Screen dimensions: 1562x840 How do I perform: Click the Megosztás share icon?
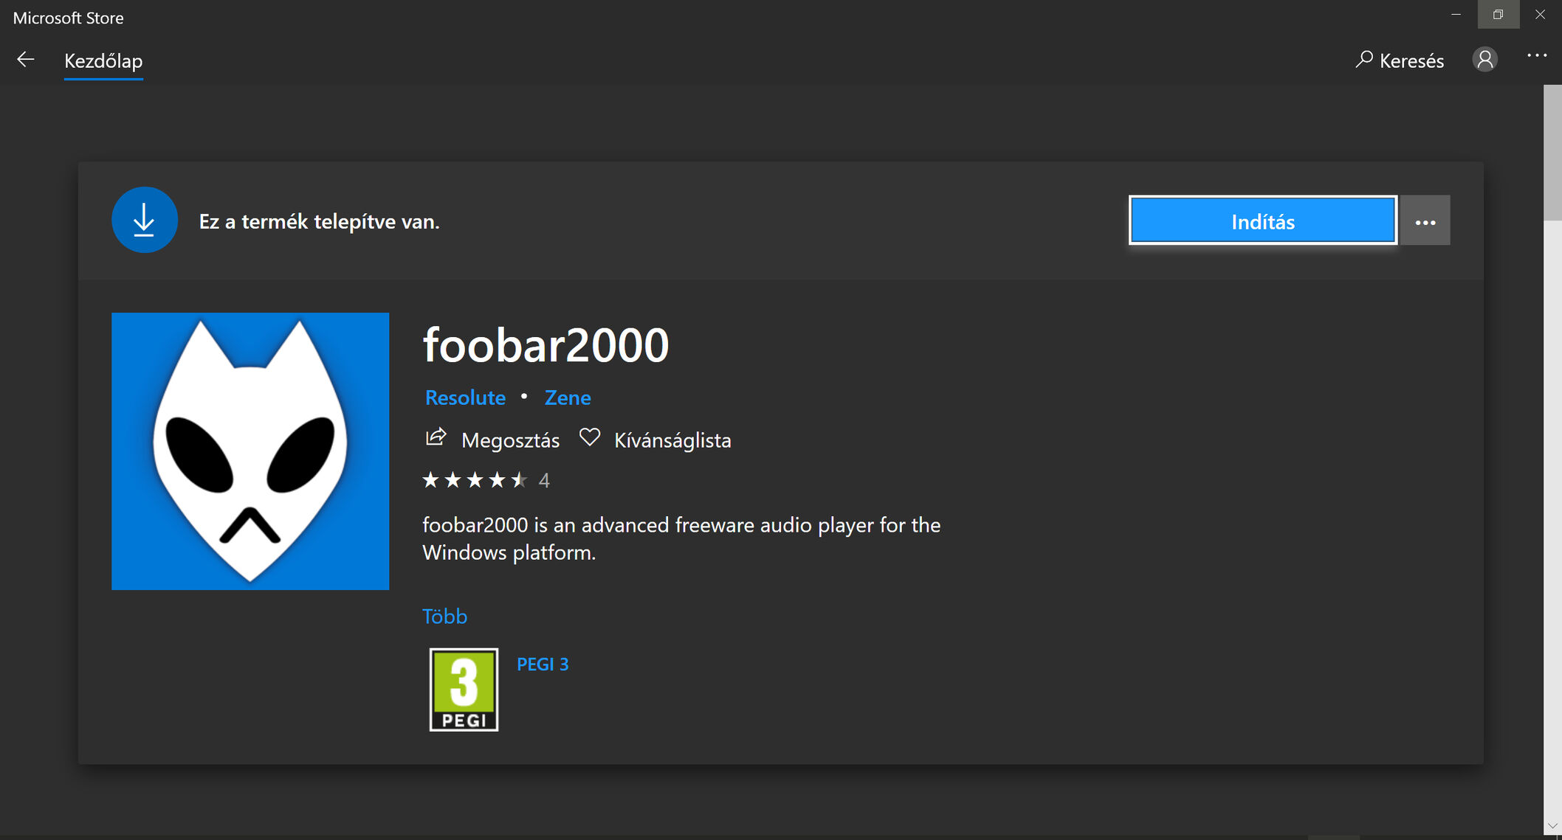click(x=436, y=437)
